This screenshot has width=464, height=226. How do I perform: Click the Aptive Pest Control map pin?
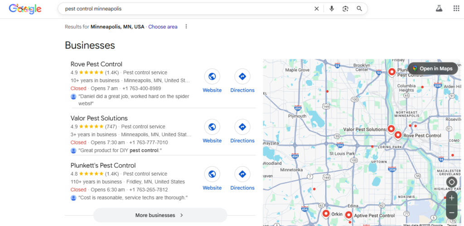[348, 215]
